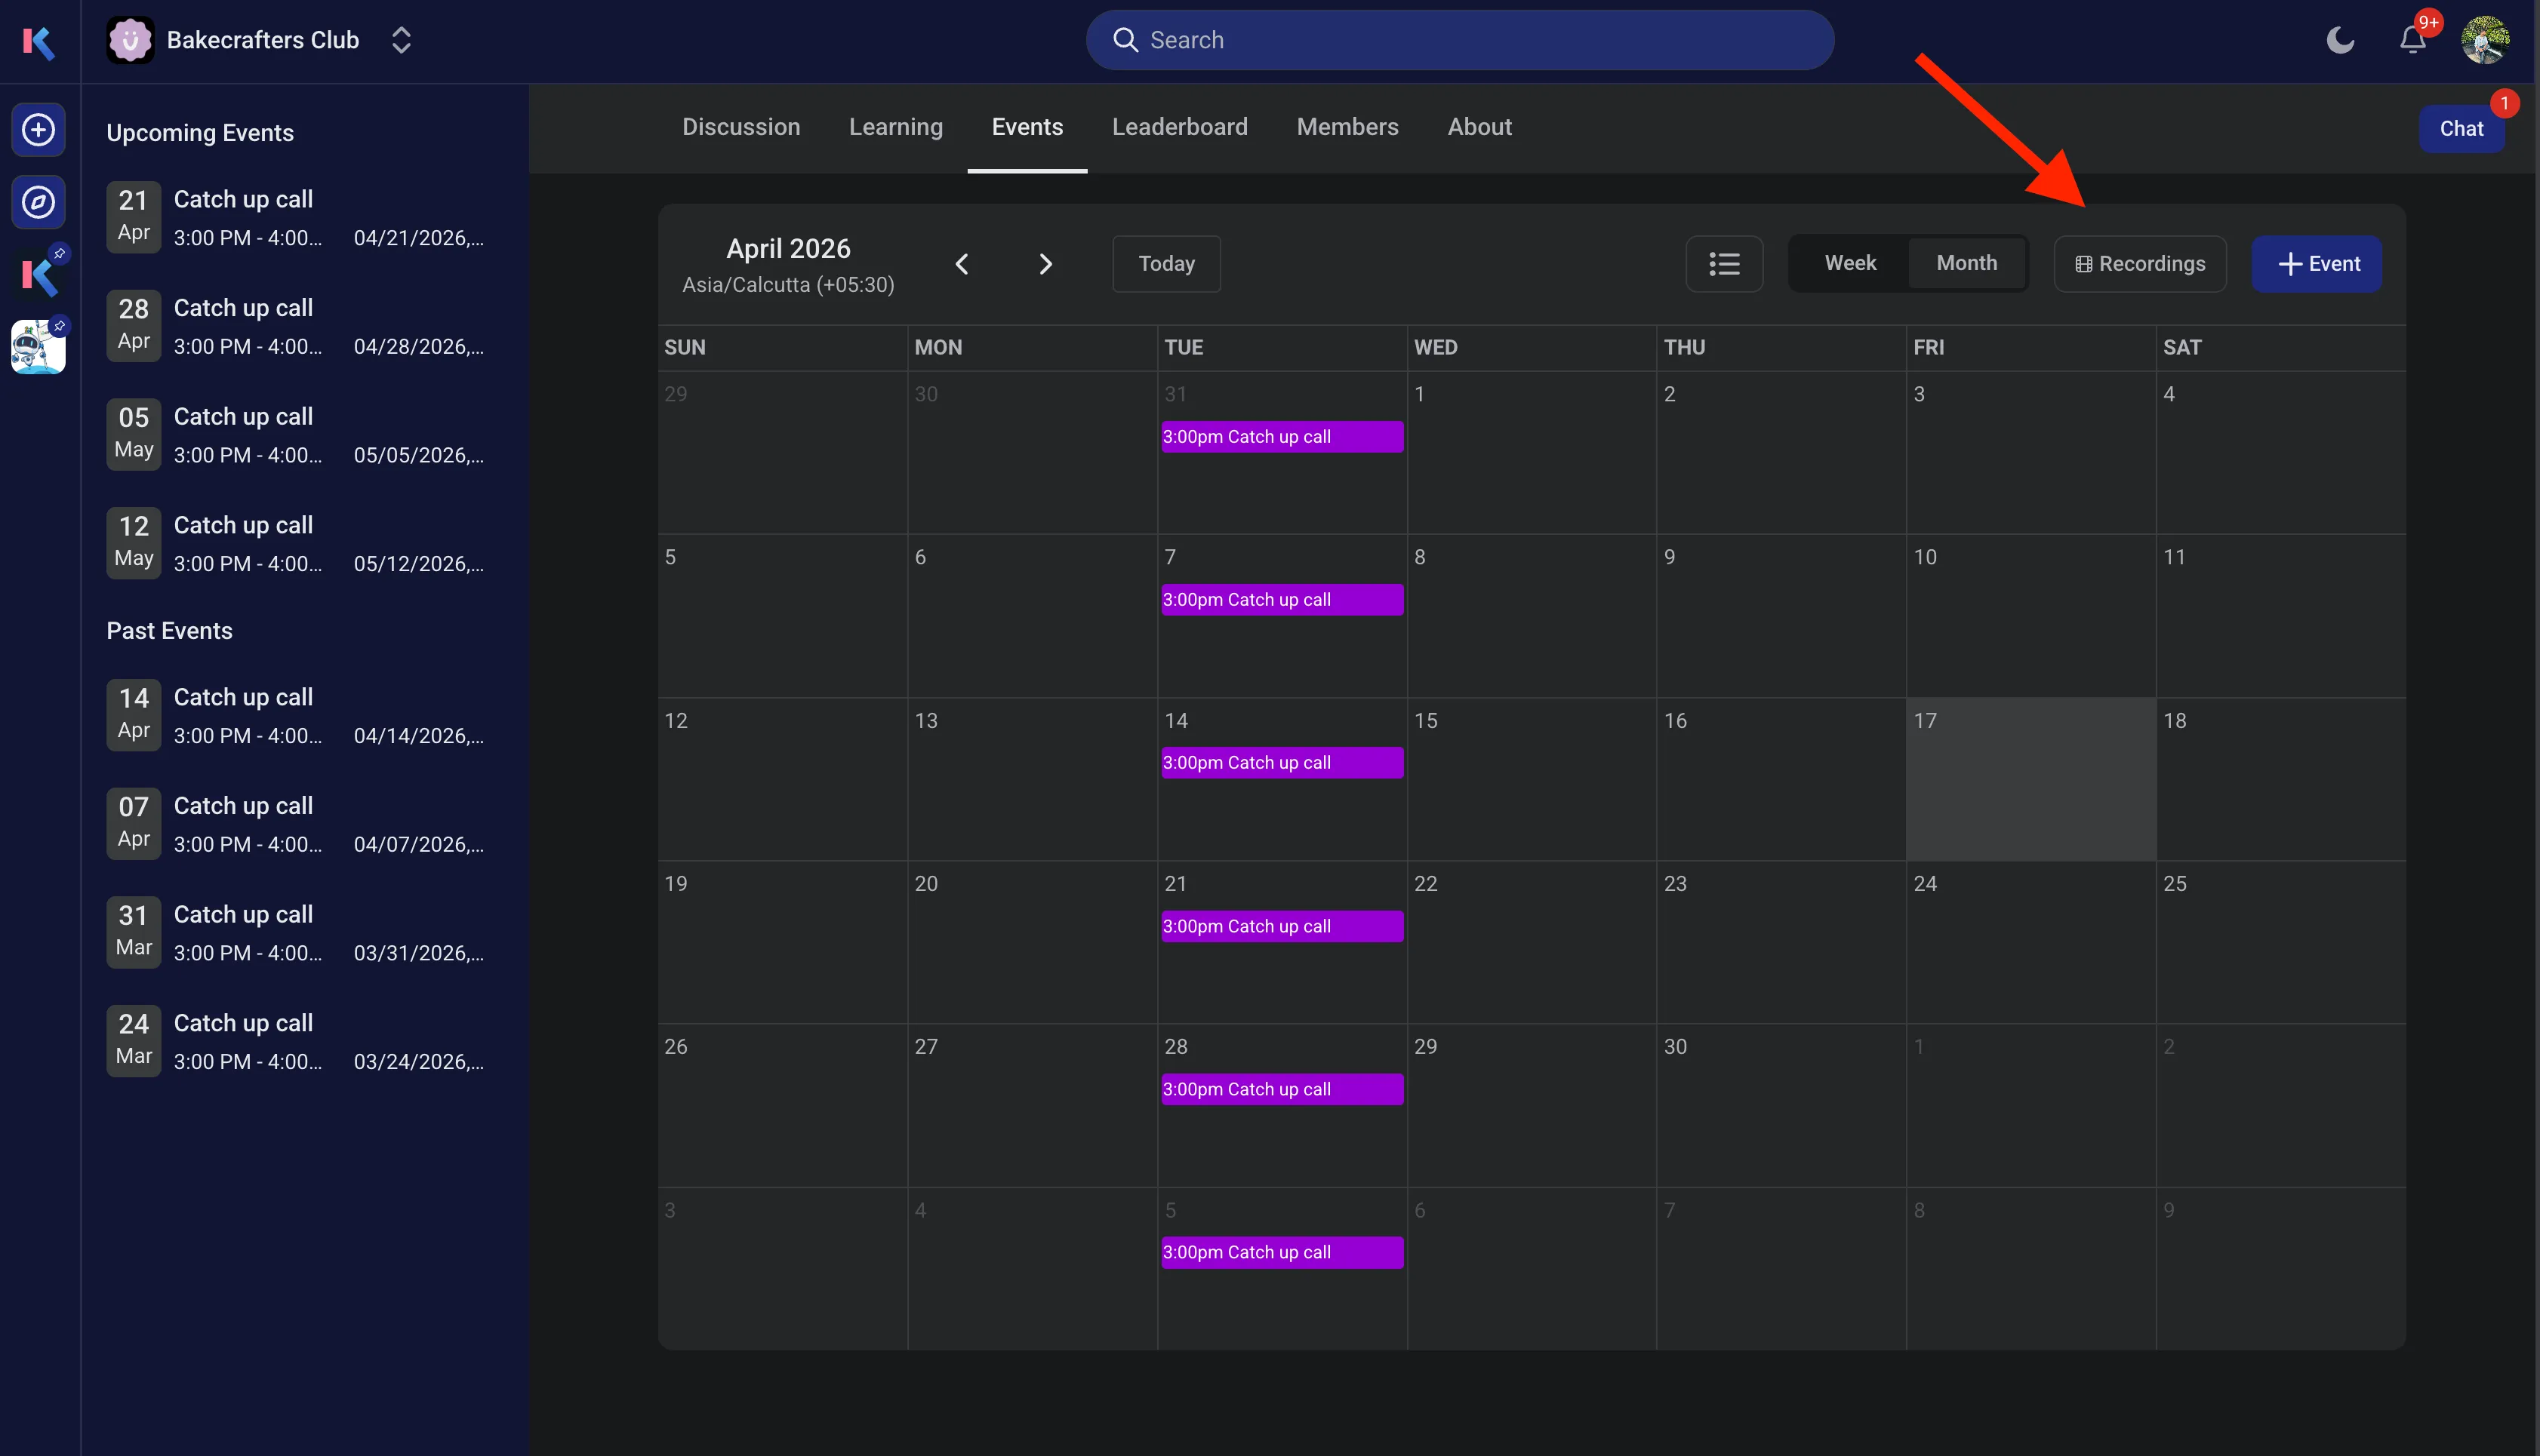Expand the Bakecrafters Club community switcher
Screen dimensions: 2540x1456
(x=401, y=40)
